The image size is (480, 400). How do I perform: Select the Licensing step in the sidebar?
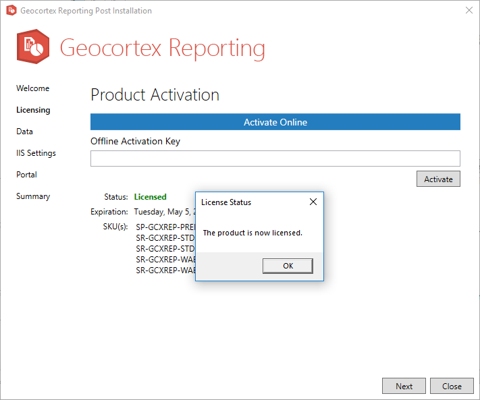click(x=34, y=110)
